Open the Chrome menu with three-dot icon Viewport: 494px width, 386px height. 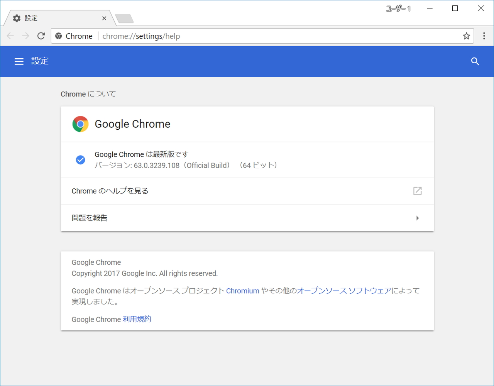point(484,36)
